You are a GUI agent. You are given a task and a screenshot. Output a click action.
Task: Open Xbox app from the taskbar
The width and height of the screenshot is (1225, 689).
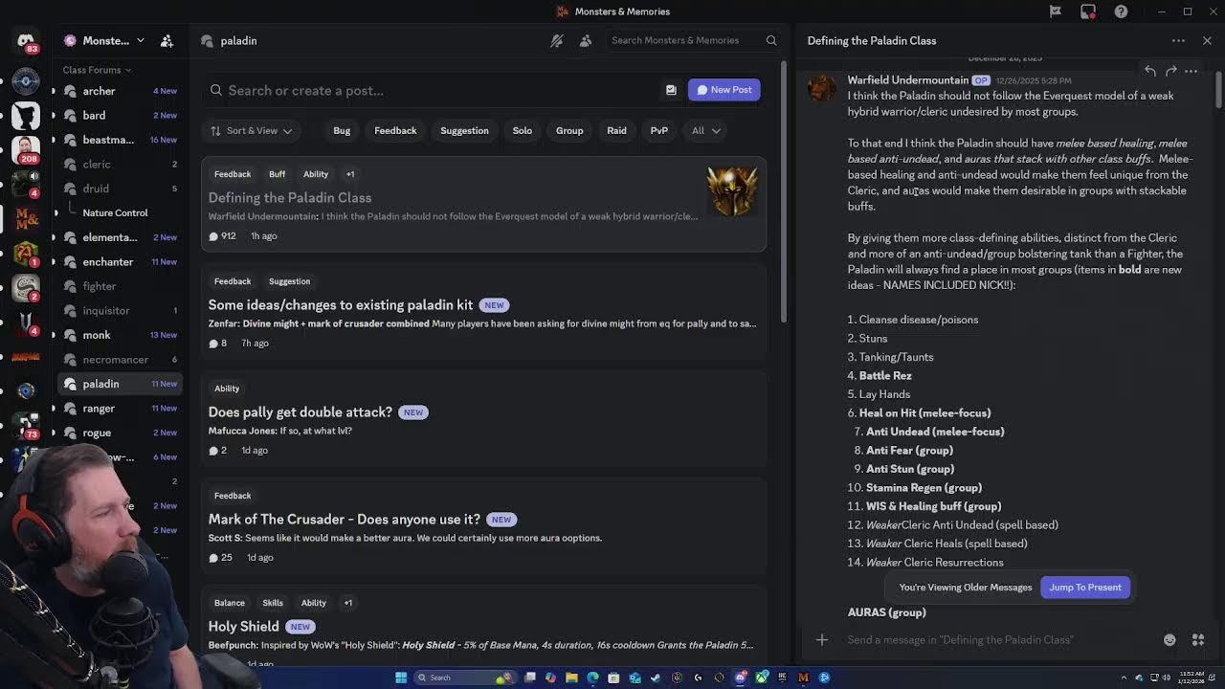pyautogui.click(x=761, y=678)
